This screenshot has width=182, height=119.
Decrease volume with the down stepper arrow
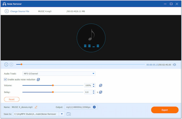click(93, 86)
